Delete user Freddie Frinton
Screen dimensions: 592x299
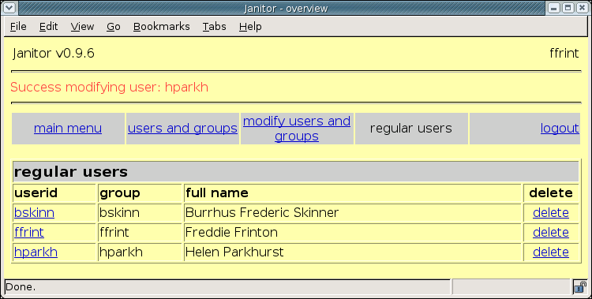point(551,232)
